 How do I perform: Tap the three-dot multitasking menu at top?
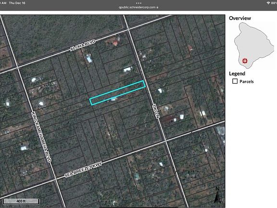point(138,3)
